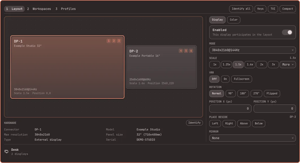The width and height of the screenshot is (300, 163).
Task: Toggle the Enabled display switch
Action: tap(287, 32)
